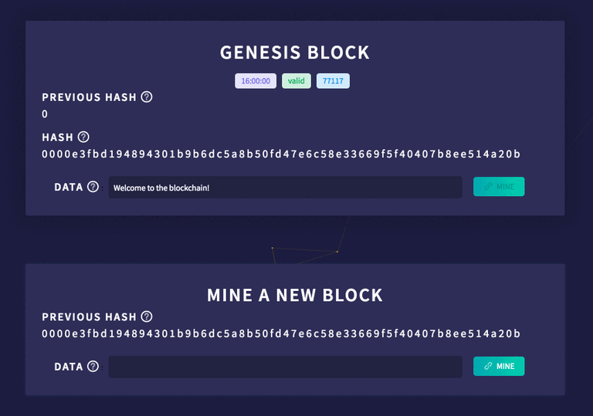The image size is (593, 416).
Task: Click the previous hash value in the new block
Action: [x=281, y=333]
